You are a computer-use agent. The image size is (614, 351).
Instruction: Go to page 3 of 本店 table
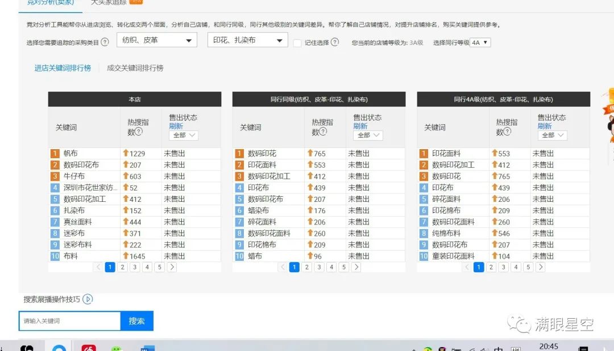point(135,267)
